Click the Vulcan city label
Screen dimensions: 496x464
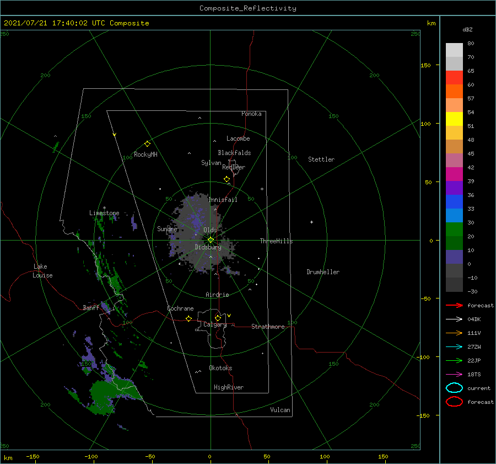tap(281, 410)
